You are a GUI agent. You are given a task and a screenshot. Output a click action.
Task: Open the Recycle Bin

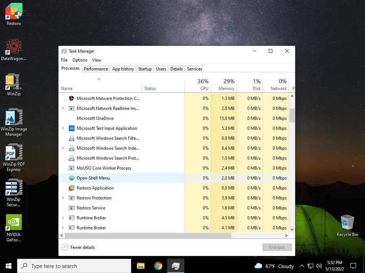coord(347,225)
